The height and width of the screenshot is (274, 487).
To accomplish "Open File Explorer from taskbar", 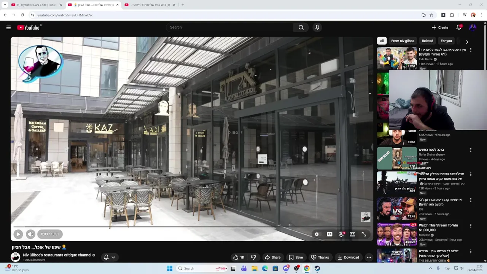I will click(255, 268).
